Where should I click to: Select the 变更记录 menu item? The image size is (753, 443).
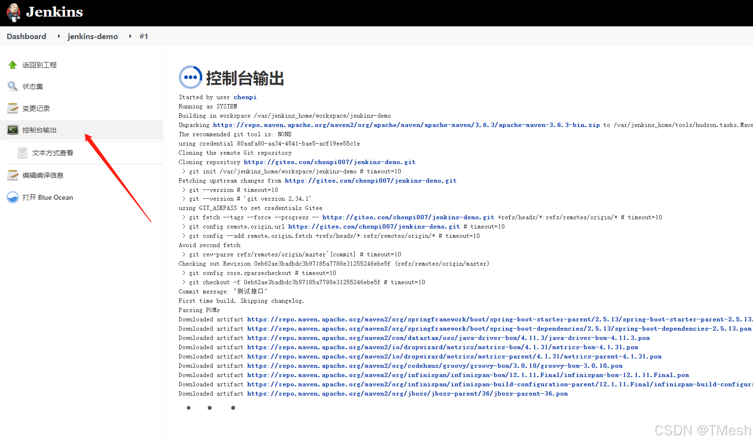36,108
